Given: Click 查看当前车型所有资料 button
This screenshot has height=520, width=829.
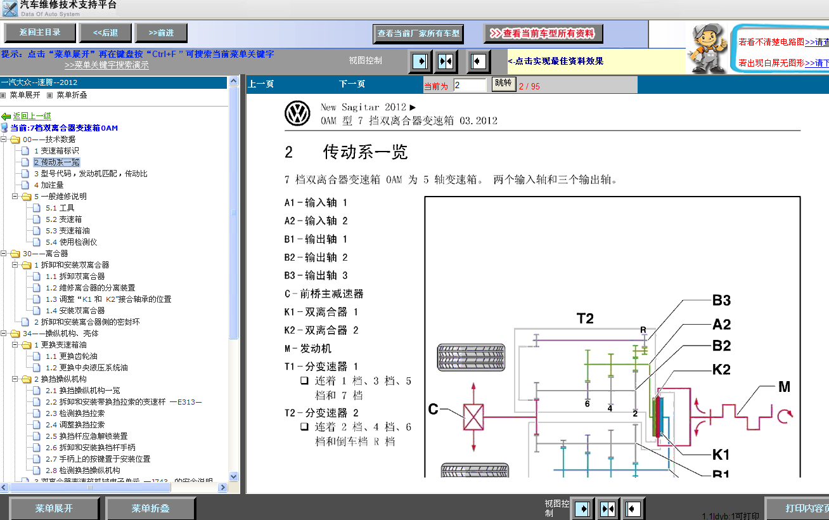Looking at the screenshot, I should [x=543, y=34].
